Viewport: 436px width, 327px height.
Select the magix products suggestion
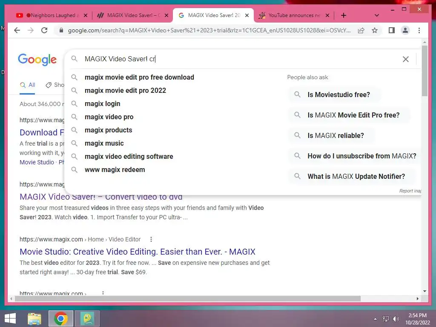coord(109,130)
